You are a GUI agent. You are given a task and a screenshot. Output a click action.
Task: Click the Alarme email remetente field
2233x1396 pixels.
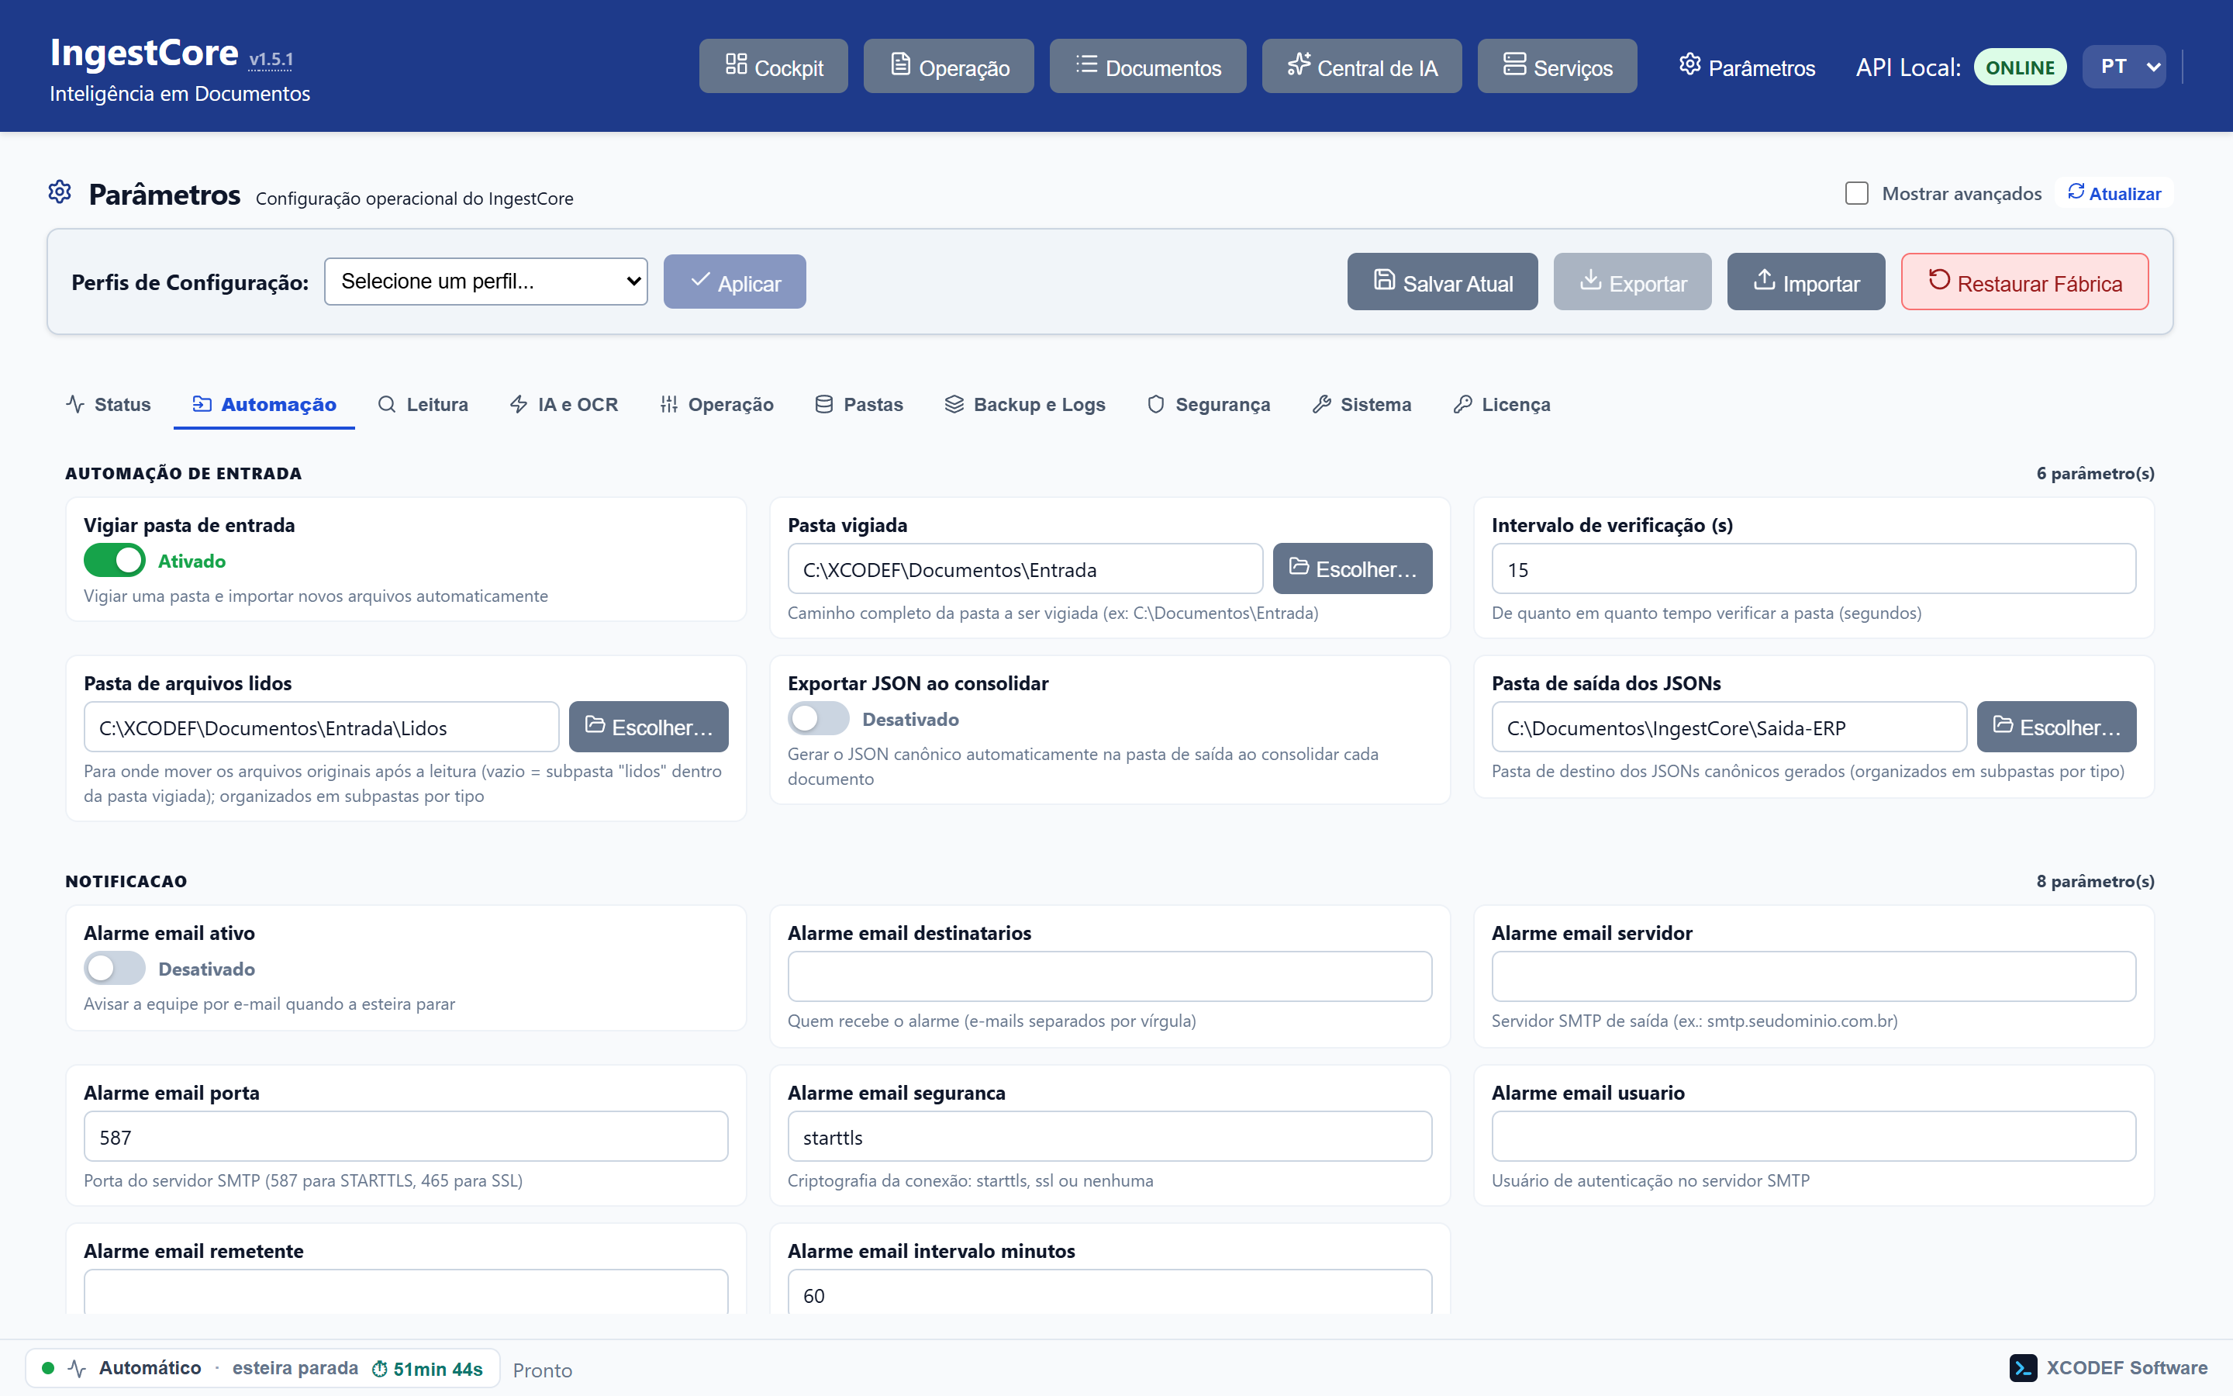pyautogui.click(x=406, y=1291)
